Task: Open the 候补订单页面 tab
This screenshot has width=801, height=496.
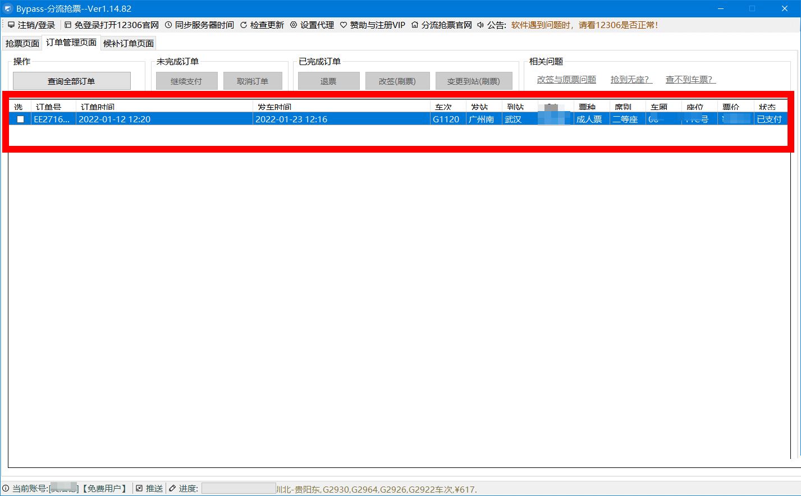Action: point(129,43)
